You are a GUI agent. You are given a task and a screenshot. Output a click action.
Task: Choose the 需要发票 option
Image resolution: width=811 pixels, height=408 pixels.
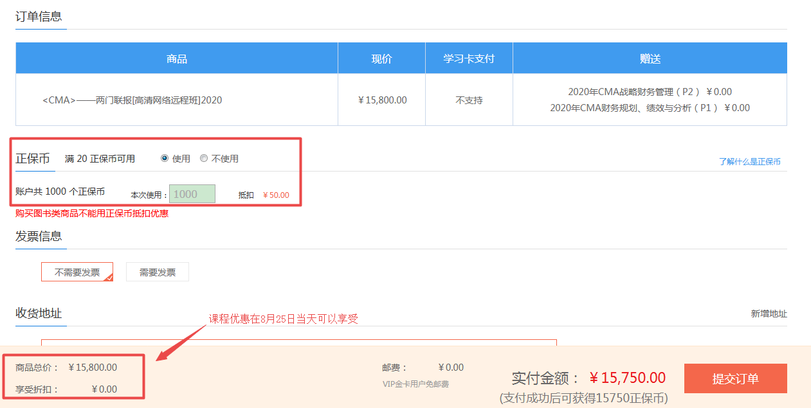pos(158,272)
